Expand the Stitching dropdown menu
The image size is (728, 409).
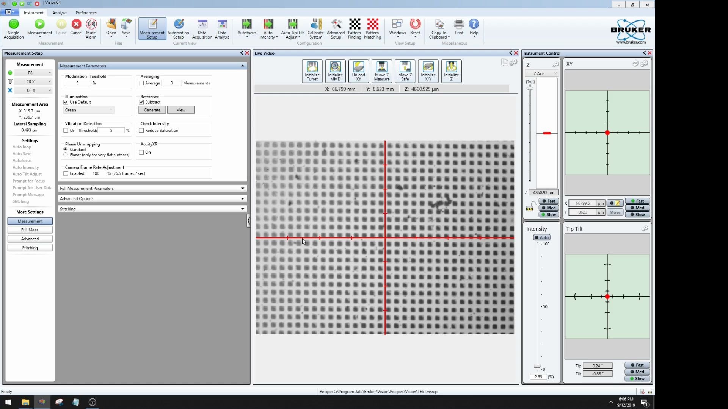[242, 209]
